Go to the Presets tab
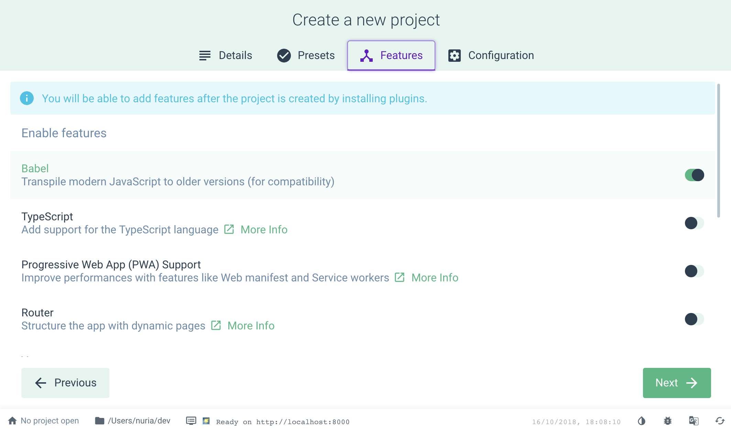 (306, 55)
